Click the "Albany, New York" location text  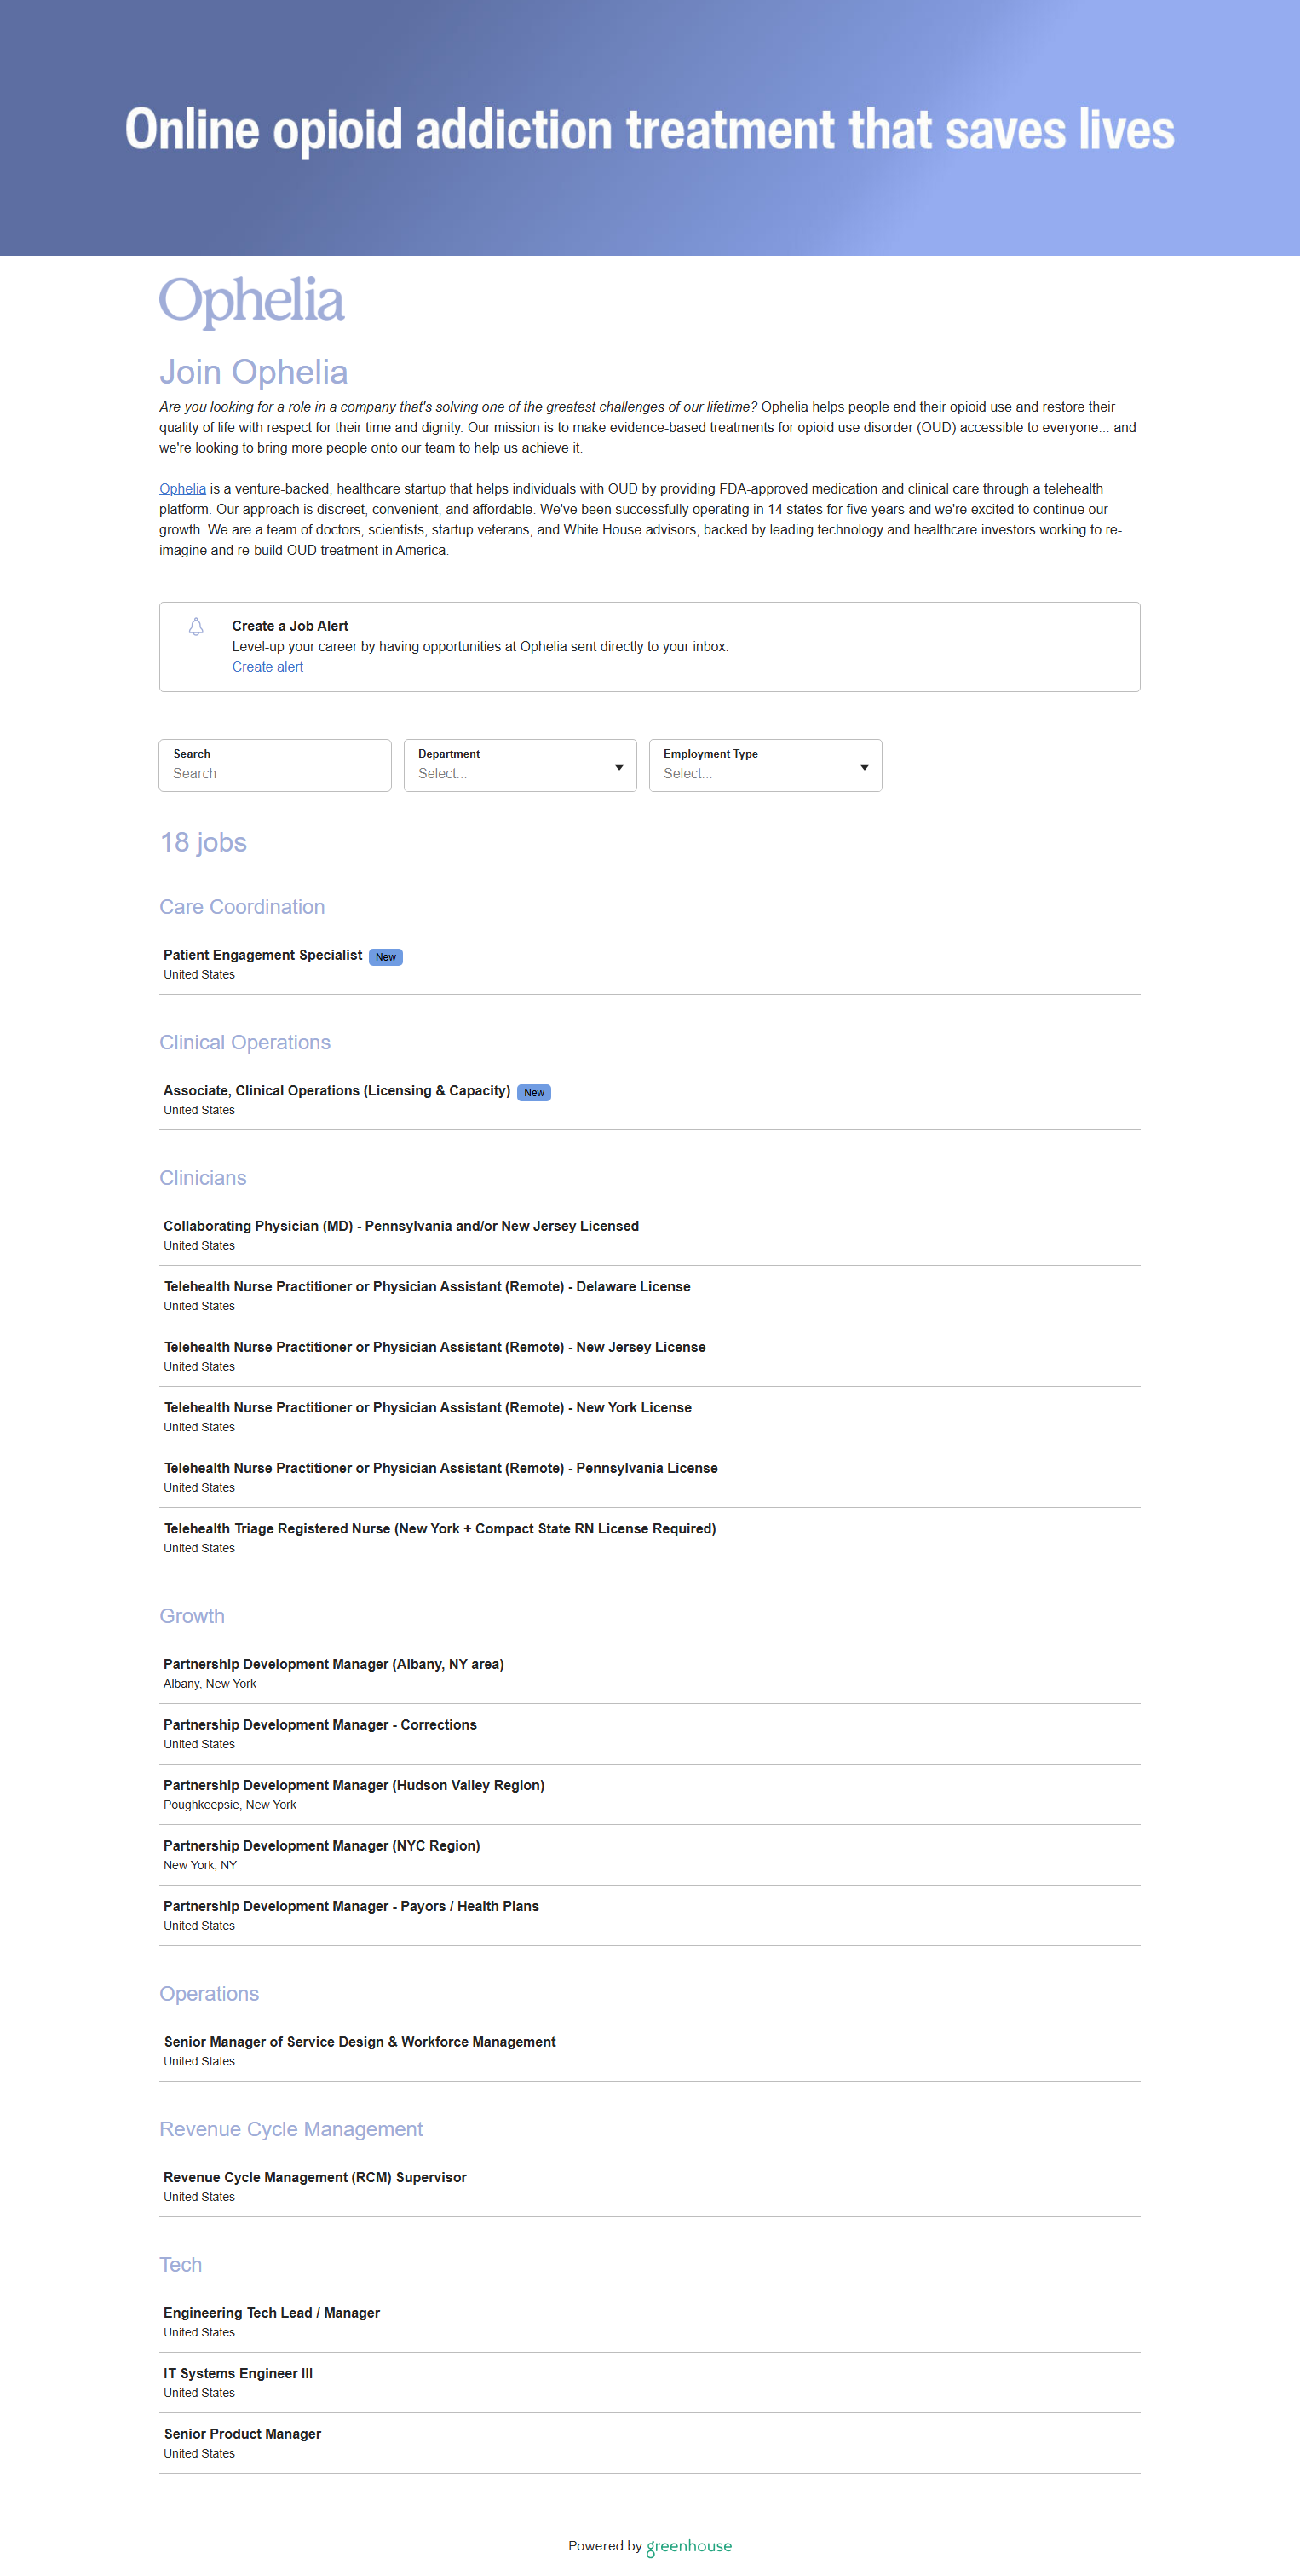tap(210, 1684)
